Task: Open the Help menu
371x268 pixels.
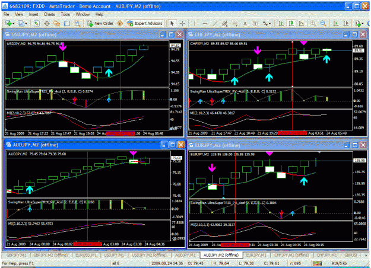Action: pyautogui.click(x=99, y=14)
